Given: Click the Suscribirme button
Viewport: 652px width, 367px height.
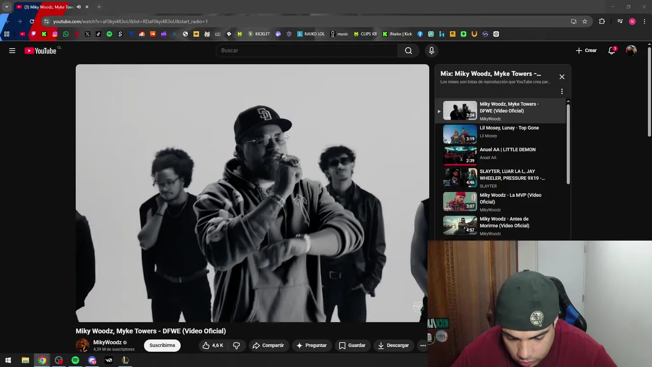Looking at the screenshot, I should (x=162, y=346).
